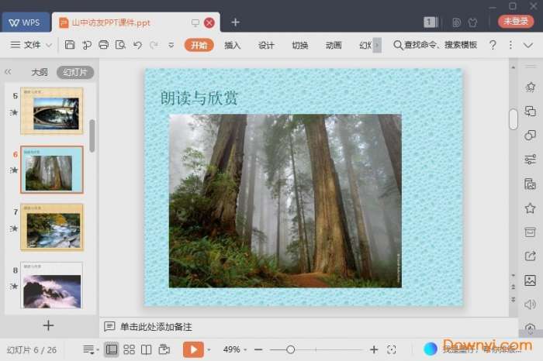The height and width of the screenshot is (361, 543).
Task: Click the skin shirt icon in title bar
Action: click(472, 22)
